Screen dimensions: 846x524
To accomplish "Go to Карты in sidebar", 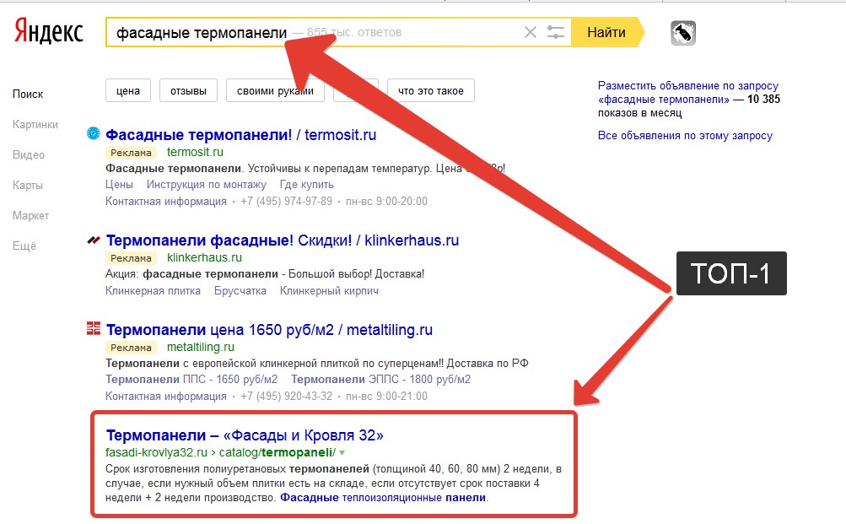I will click(28, 186).
